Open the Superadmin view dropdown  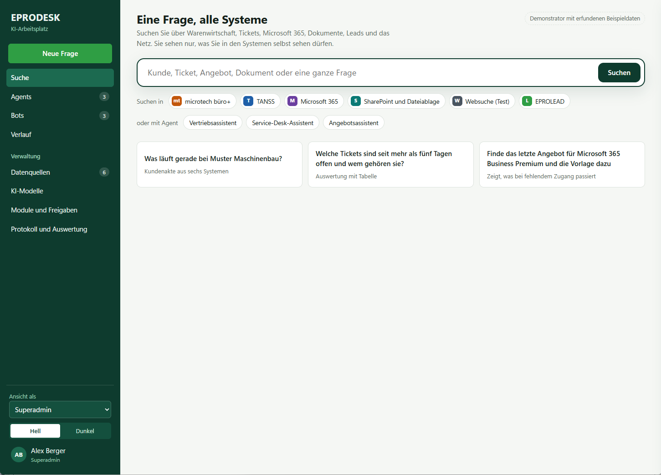point(60,409)
